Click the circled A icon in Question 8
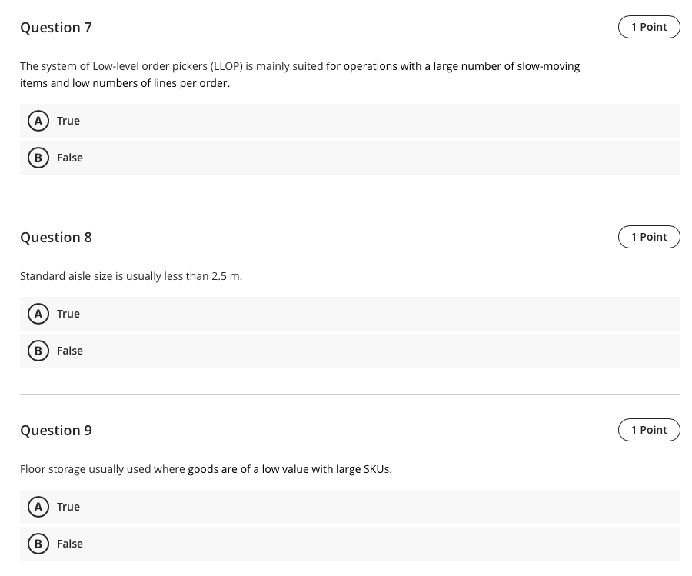The image size is (692, 576). point(38,314)
